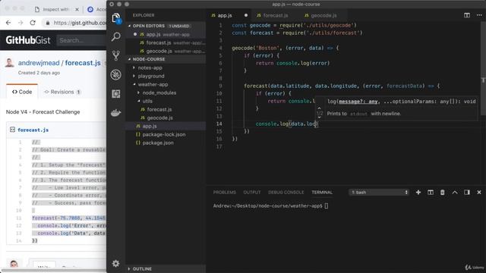Maximize the panel with up chevron
486x273 pixels.
pyautogui.click(x=455, y=192)
